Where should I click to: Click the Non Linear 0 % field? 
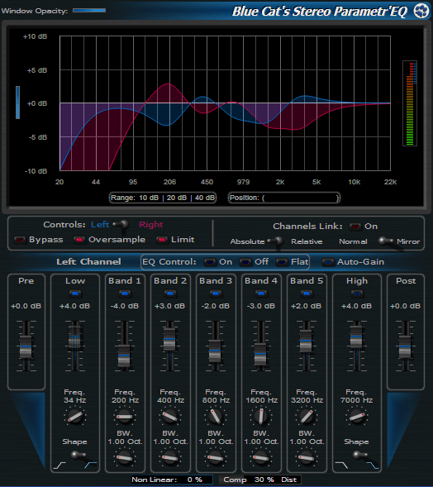pos(172,480)
